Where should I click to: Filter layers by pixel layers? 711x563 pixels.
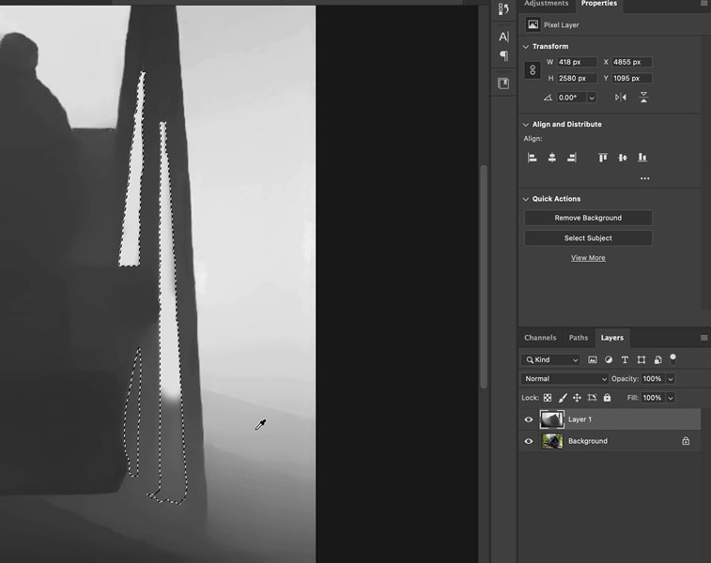(593, 359)
